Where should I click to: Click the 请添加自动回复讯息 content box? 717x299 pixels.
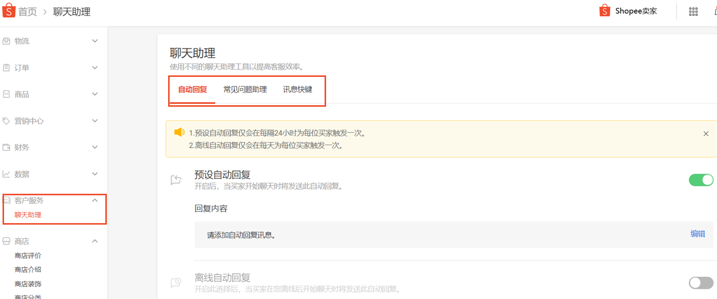tap(454, 235)
